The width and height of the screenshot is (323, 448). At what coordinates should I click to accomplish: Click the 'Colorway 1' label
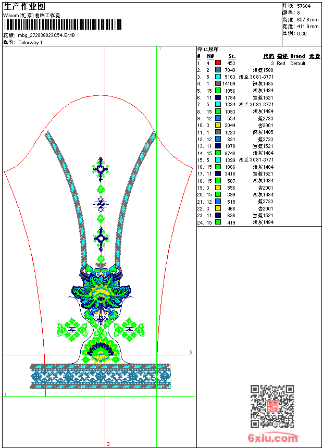pyautogui.click(x=30, y=43)
